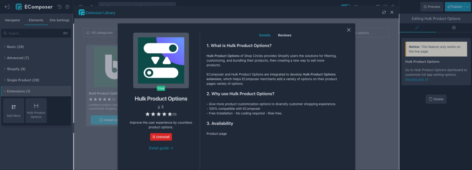The image size is (472, 170).
Task: Refresh the Extension Library
Action: (x=384, y=12)
